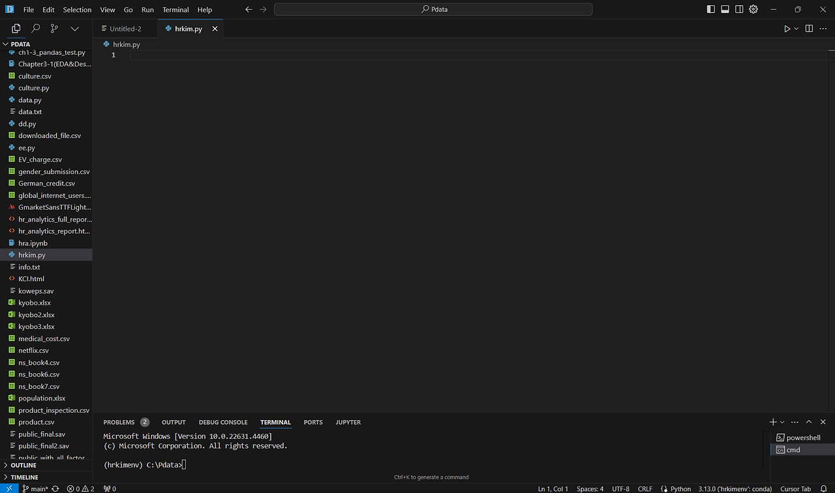Toggle the secondary sidebar layout icon

pos(739,10)
